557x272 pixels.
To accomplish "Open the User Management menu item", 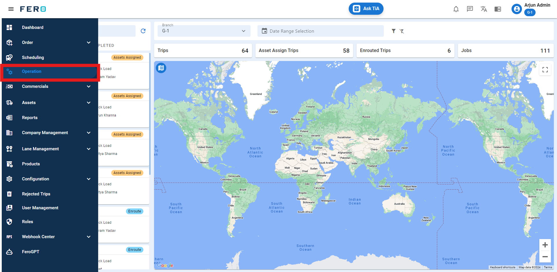I will [x=50, y=208].
